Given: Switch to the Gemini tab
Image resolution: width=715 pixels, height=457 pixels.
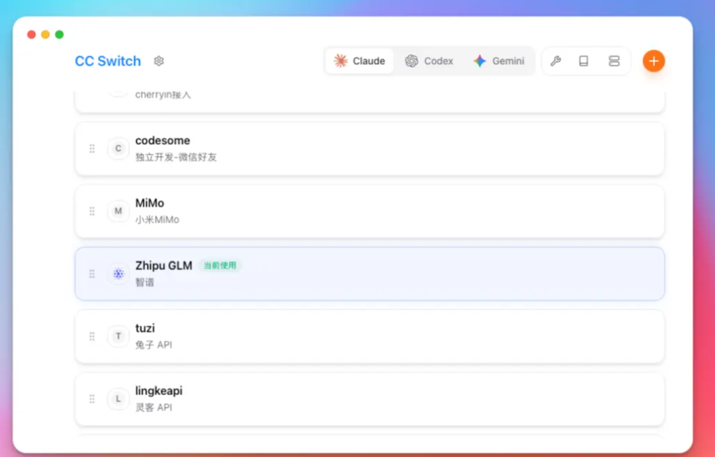Looking at the screenshot, I should pyautogui.click(x=499, y=61).
